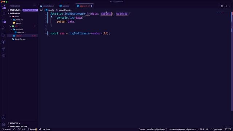Click the editor vertical scrollbar

232,61
